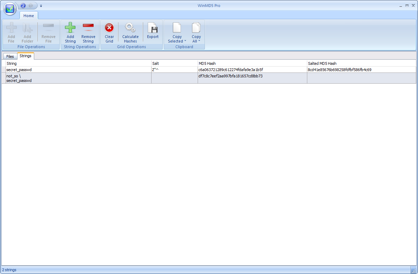
Task: Click the Copy Selected document icon
Action: 177,28
